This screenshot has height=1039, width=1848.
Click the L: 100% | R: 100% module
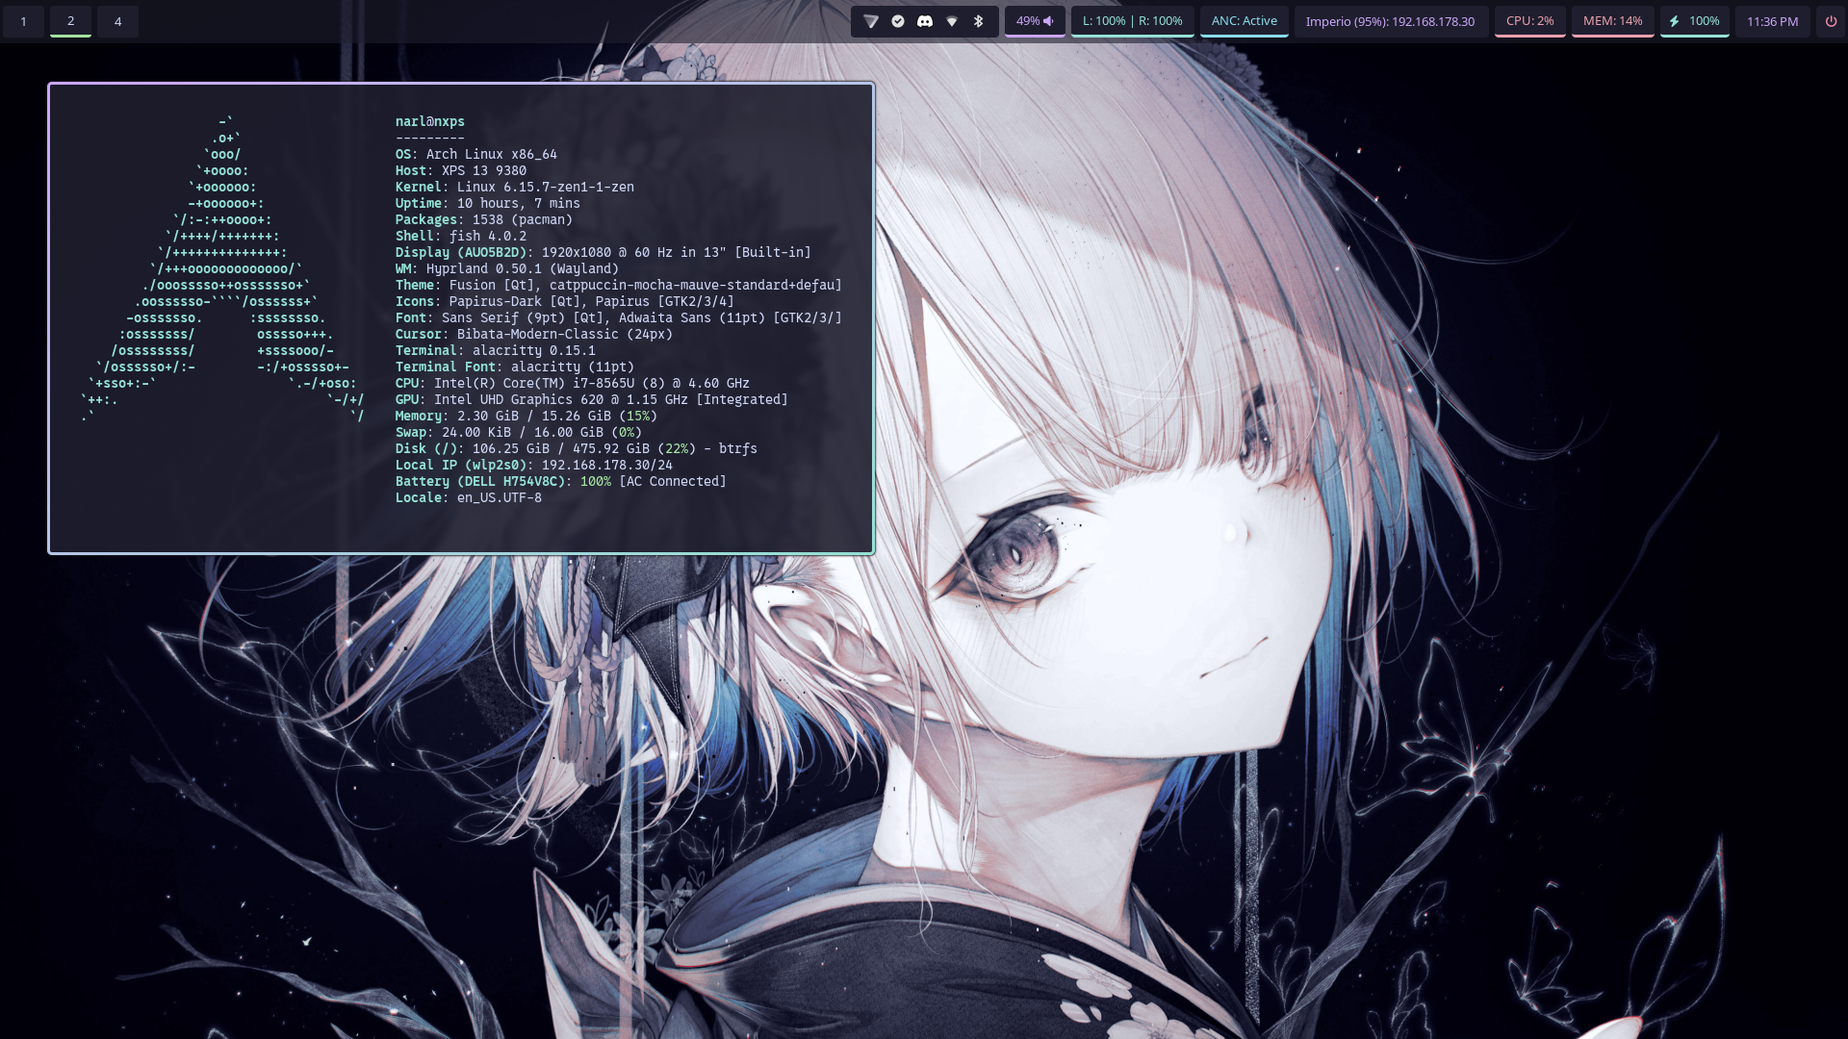[1132, 21]
